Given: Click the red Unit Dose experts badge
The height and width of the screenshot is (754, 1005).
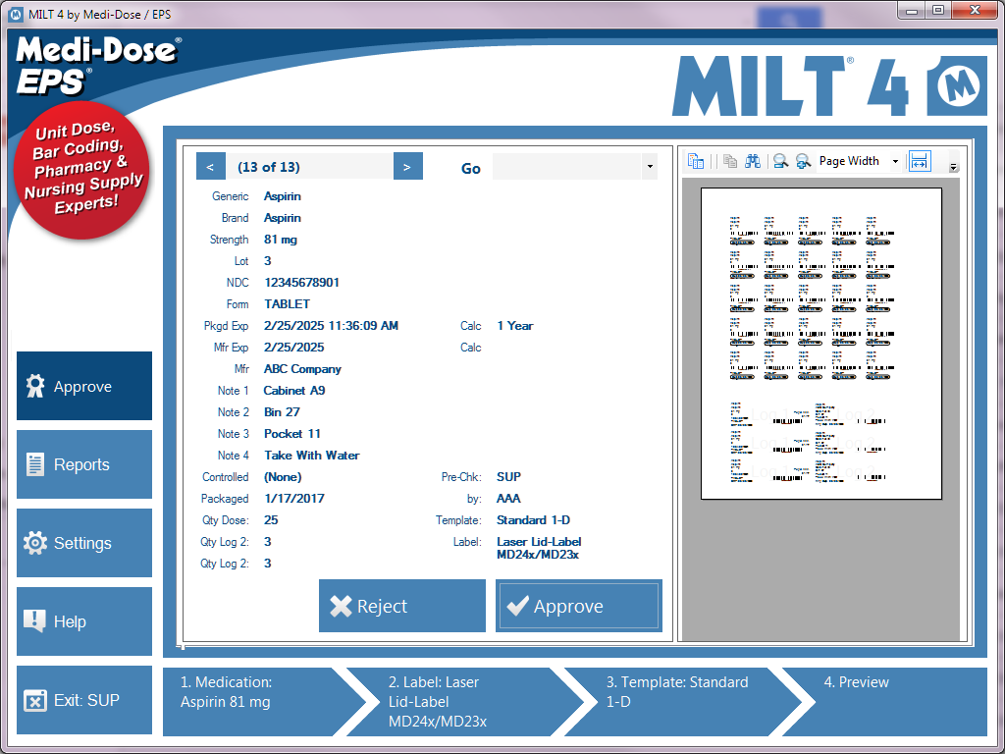Looking at the screenshot, I should coord(82,169).
